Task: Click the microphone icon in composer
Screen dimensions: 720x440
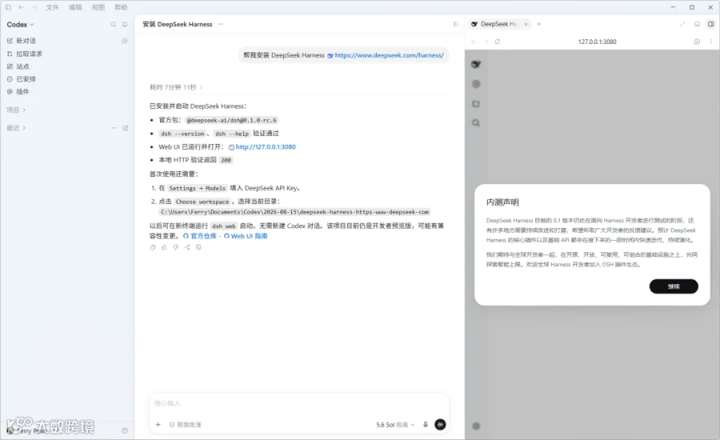Action: (x=426, y=425)
